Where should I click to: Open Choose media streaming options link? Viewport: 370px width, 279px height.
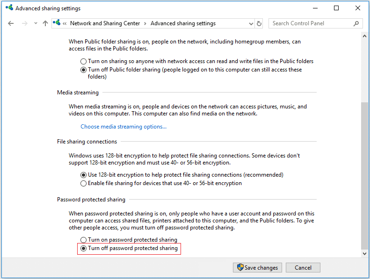[123, 127]
